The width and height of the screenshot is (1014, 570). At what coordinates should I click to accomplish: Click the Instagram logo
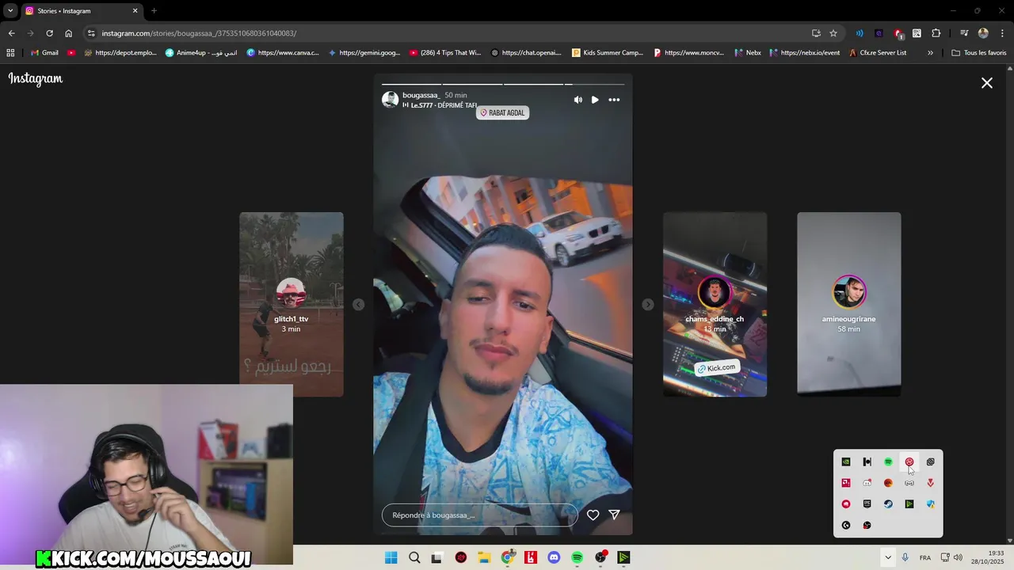tap(36, 78)
